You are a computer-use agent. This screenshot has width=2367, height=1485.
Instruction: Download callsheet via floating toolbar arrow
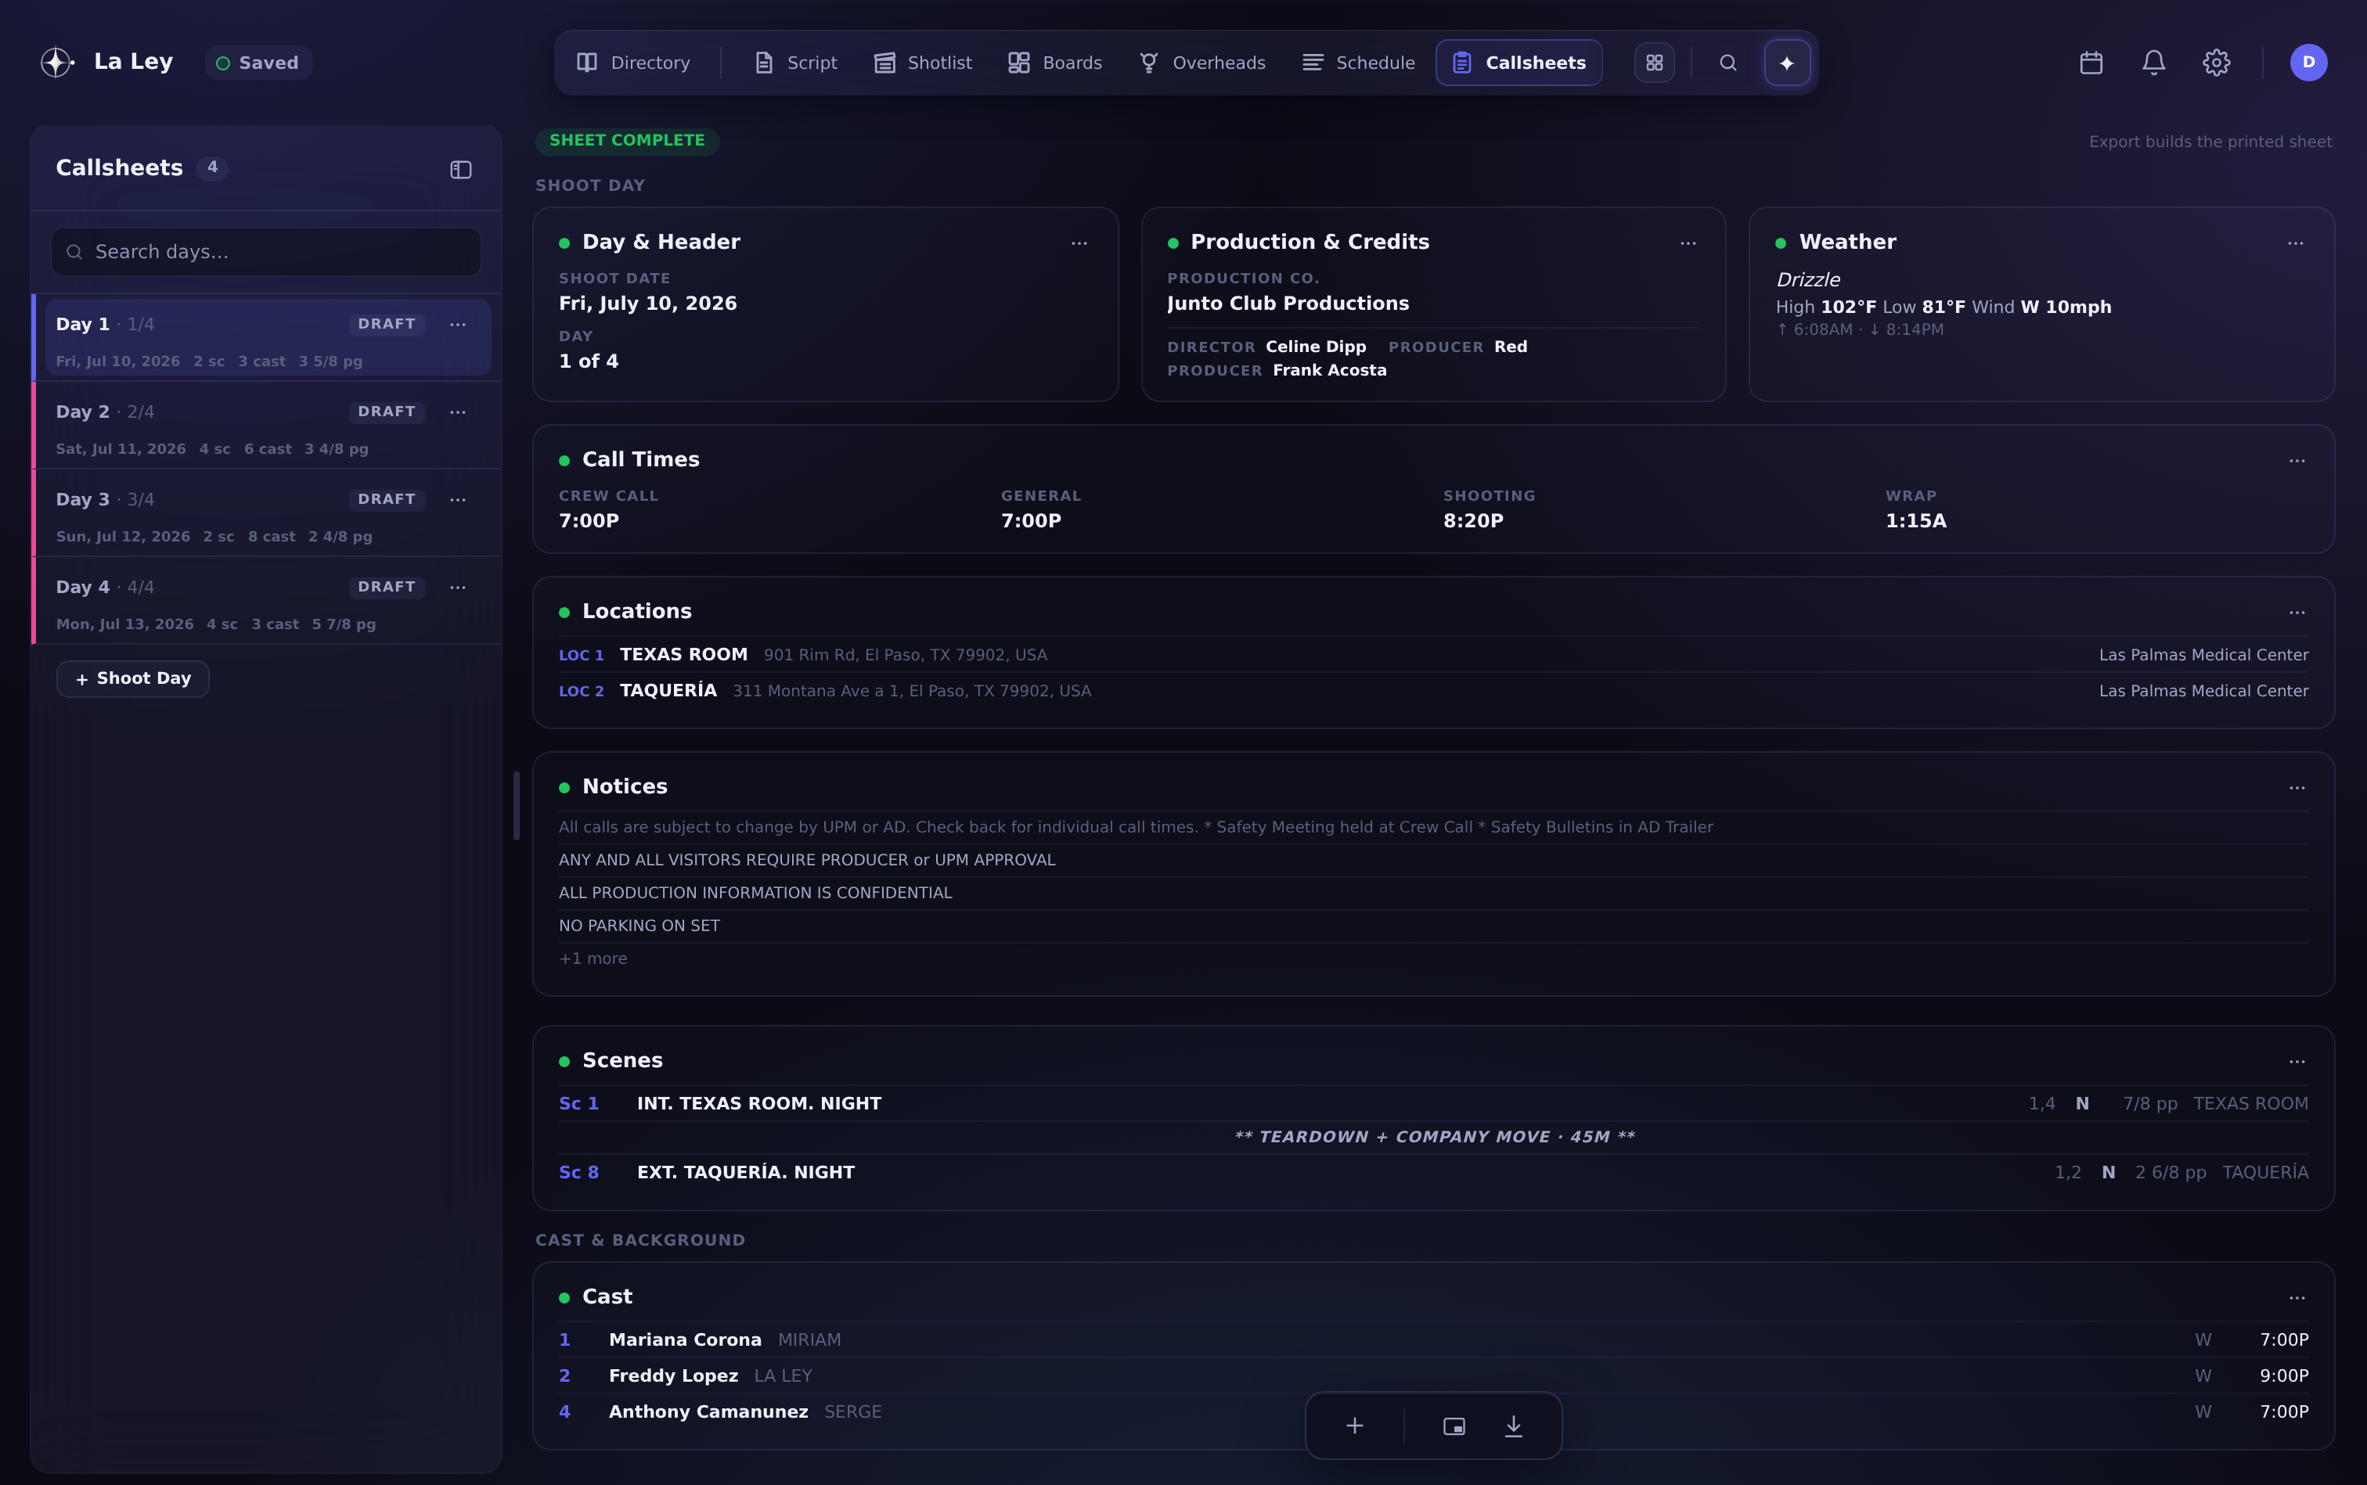(x=1513, y=1425)
